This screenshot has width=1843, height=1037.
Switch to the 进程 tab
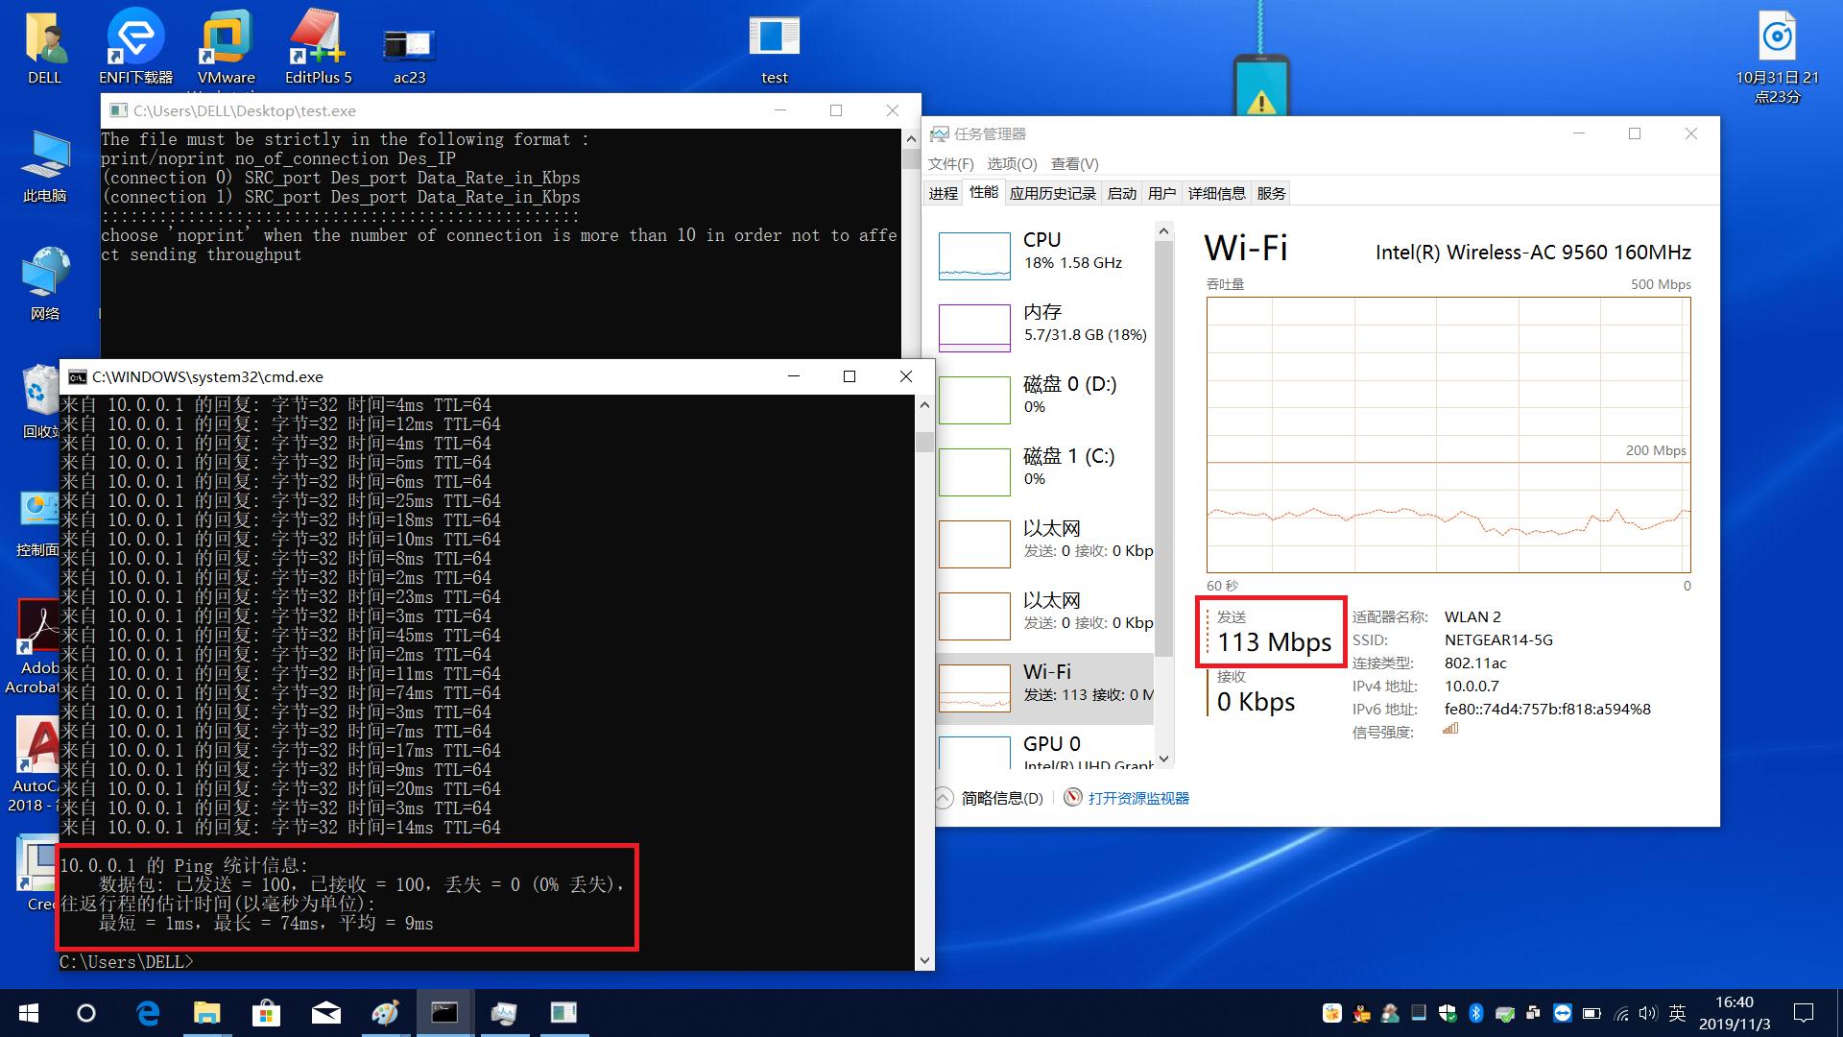click(943, 193)
